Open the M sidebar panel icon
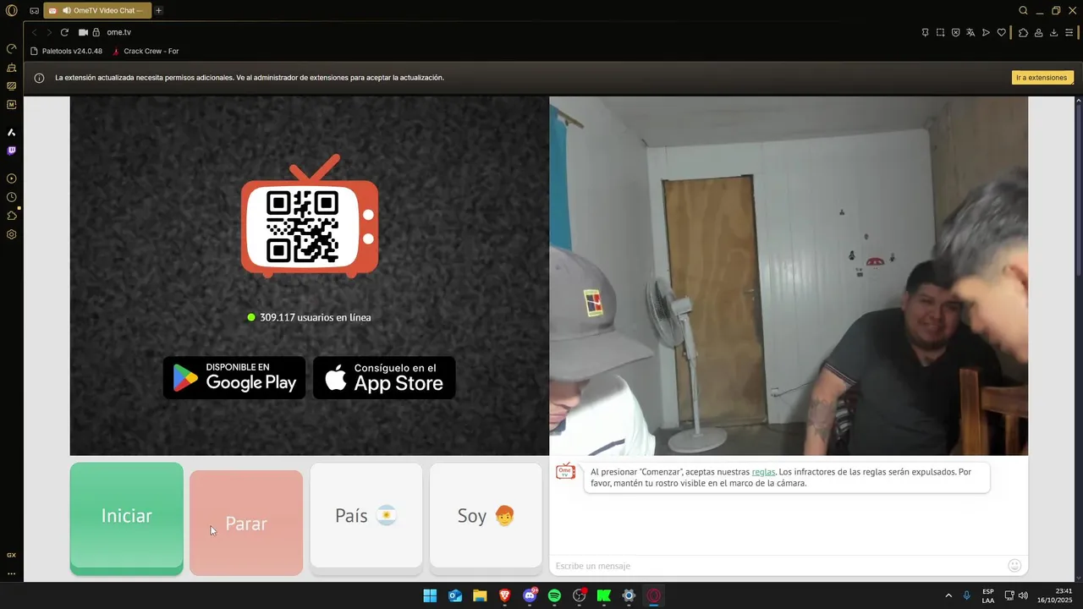The image size is (1083, 609). (x=11, y=105)
